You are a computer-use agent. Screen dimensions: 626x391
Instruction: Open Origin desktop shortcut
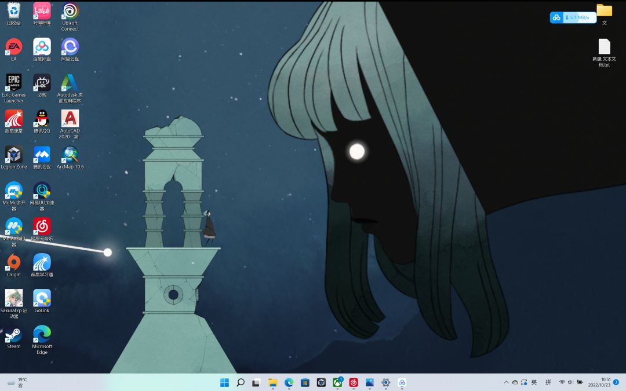(13, 265)
